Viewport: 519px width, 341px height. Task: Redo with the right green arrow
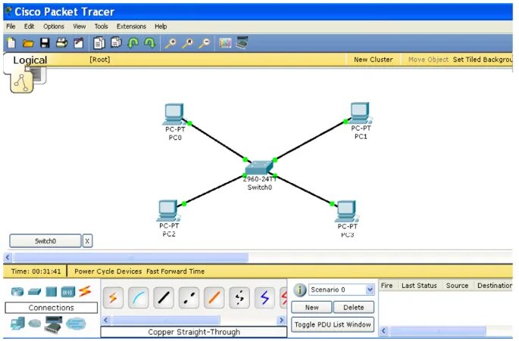(149, 43)
